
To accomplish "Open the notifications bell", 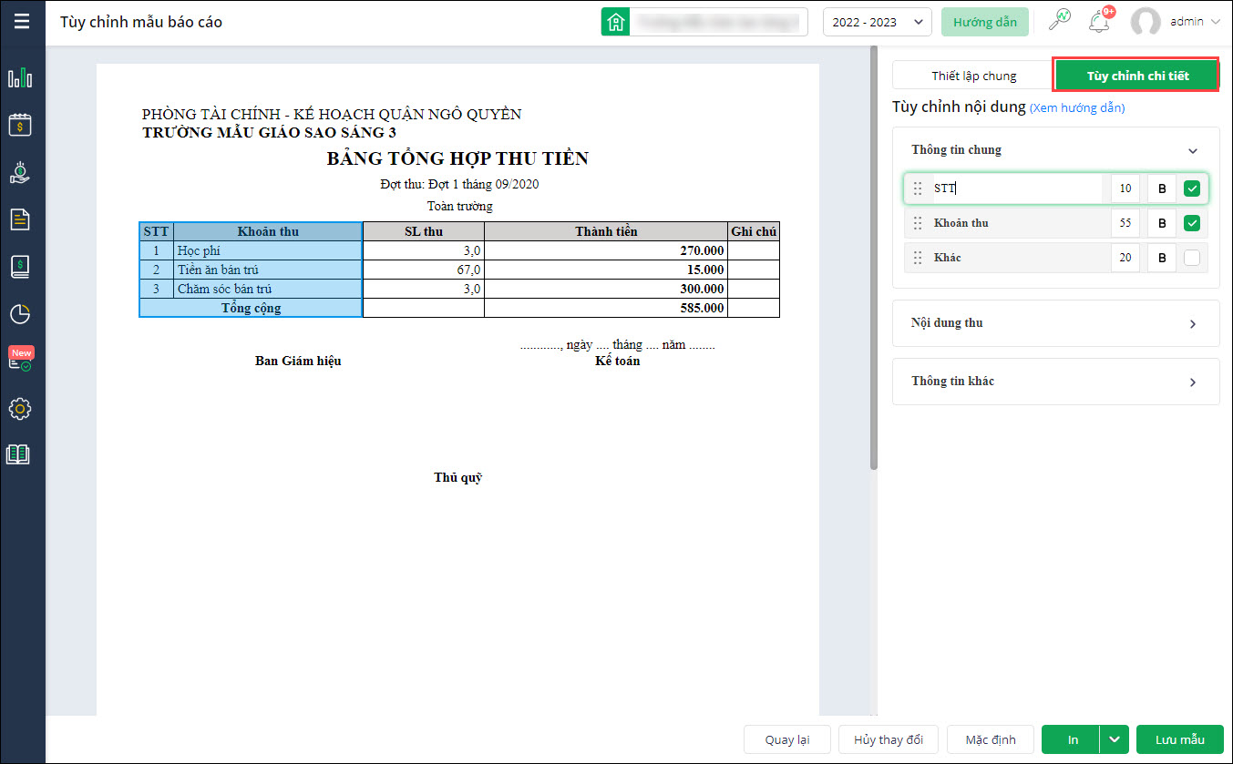I will pyautogui.click(x=1099, y=21).
